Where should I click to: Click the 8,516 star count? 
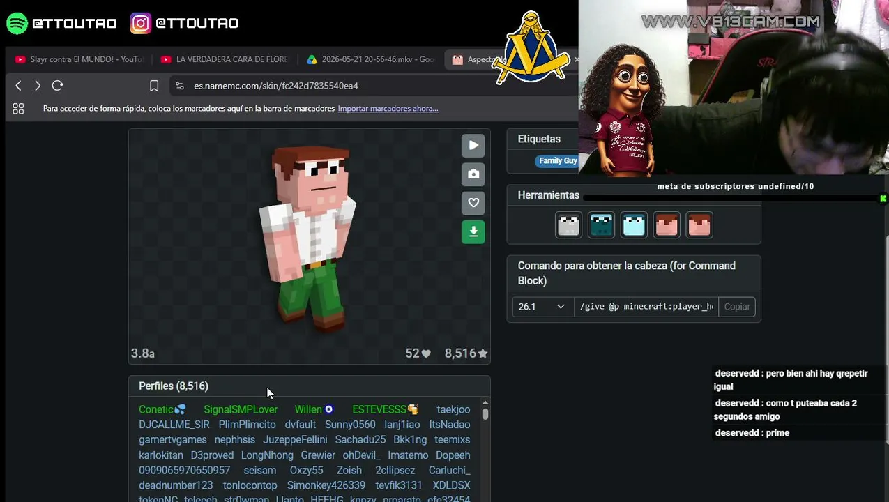pyautogui.click(x=466, y=353)
